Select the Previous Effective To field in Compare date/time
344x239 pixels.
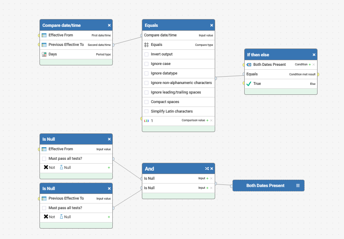(76, 45)
